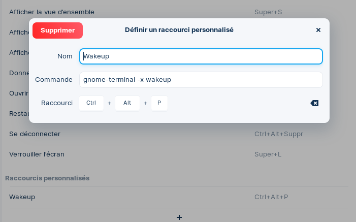Click the dialog title Définir un raccourci personnalisé
Viewport: 356px width, 222px height.
click(179, 30)
